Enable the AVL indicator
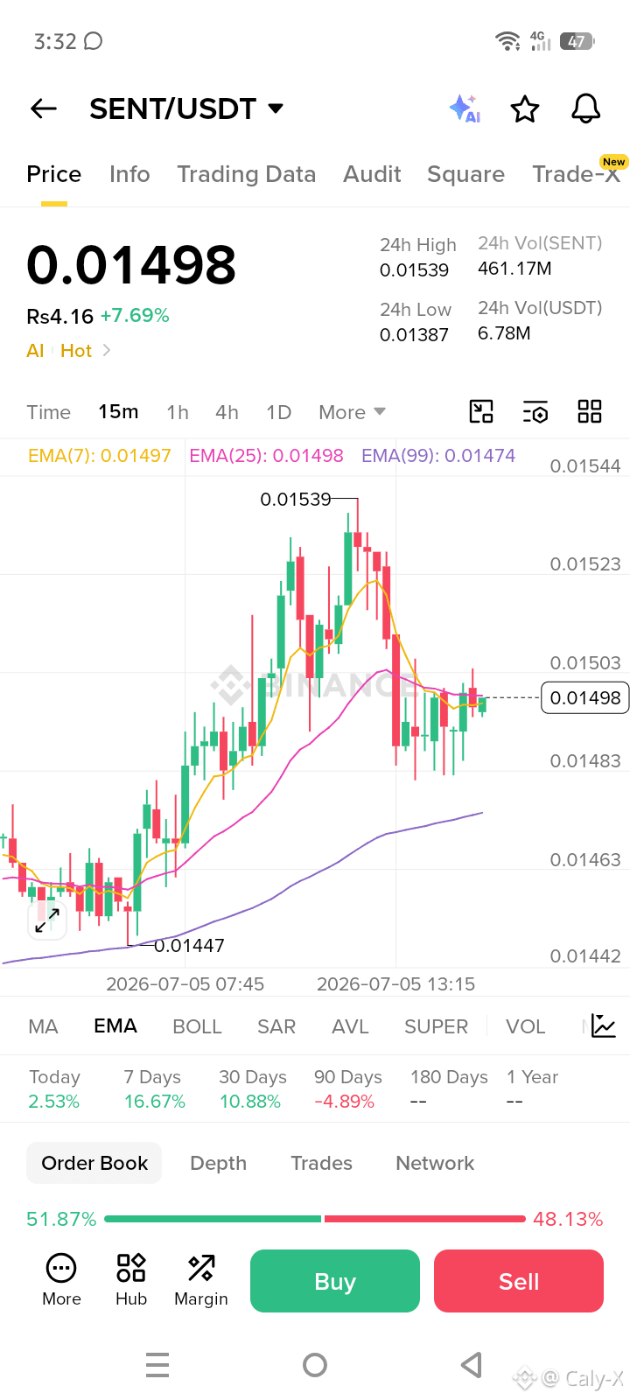Image resolution: width=630 pixels, height=1400 pixels. 350,1026
